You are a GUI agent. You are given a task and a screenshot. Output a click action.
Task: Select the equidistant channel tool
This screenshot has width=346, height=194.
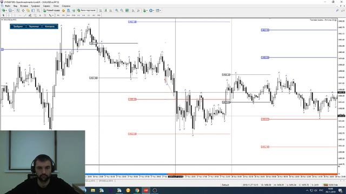pyautogui.click(x=30, y=16)
